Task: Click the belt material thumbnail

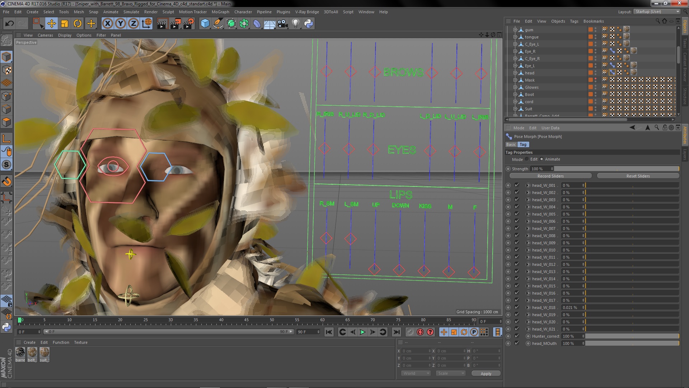Action: 32,352
